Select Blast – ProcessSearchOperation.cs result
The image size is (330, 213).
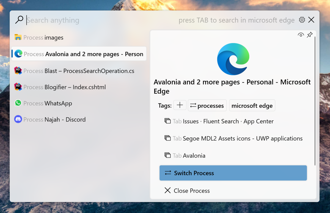[79, 71]
